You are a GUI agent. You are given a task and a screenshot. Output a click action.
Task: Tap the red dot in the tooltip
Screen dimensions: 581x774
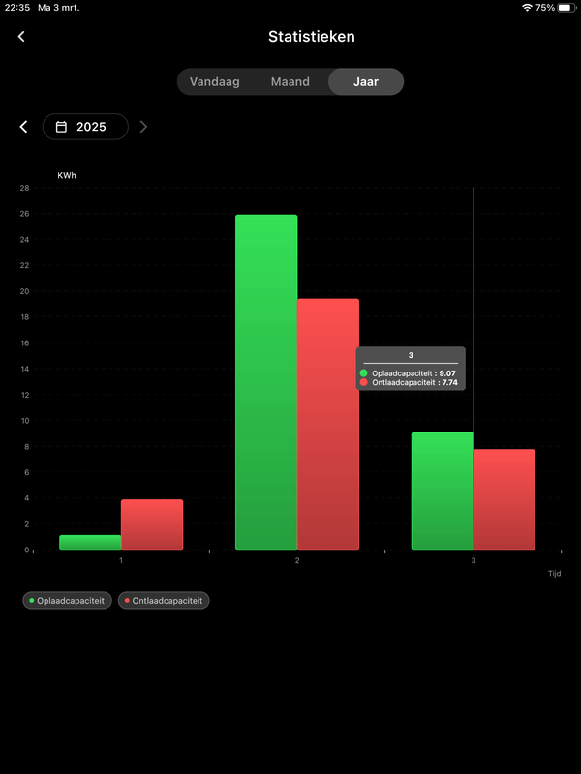[364, 382]
